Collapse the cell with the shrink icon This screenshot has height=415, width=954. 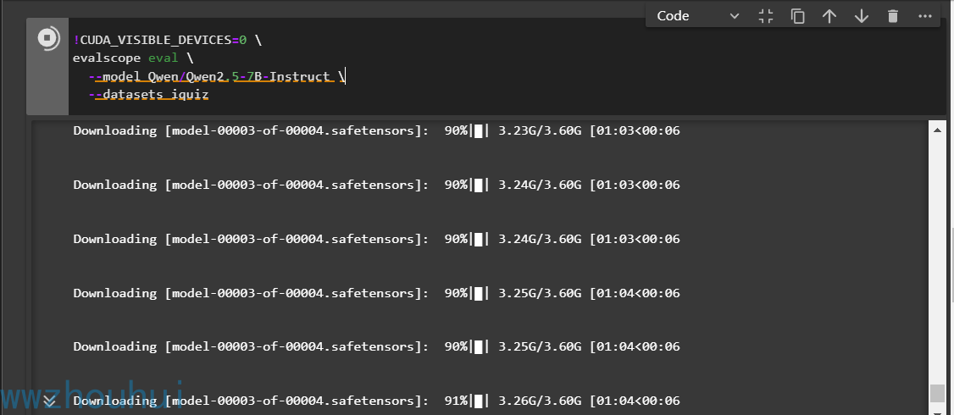tap(765, 16)
